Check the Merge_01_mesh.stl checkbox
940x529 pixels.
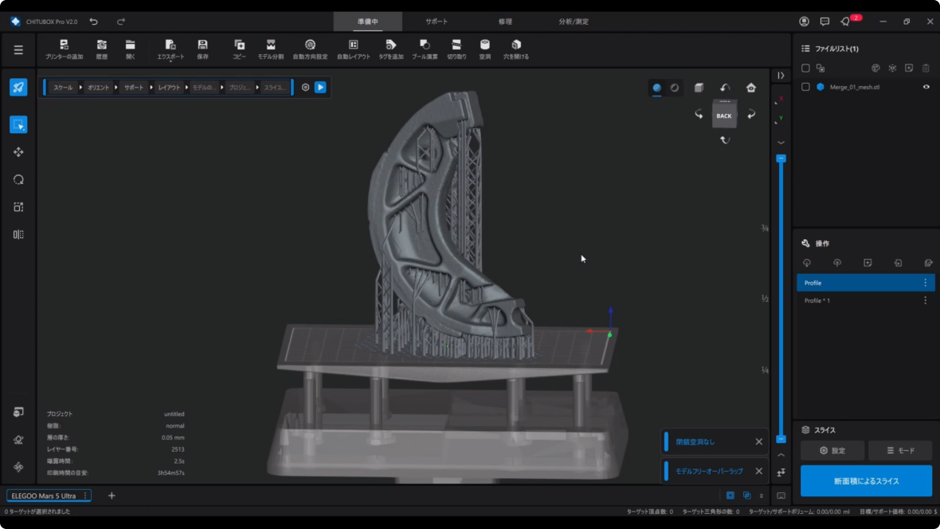(x=805, y=87)
